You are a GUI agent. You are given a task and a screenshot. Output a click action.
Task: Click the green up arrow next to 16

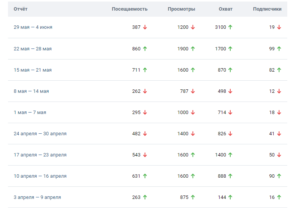pyautogui.click(x=279, y=197)
